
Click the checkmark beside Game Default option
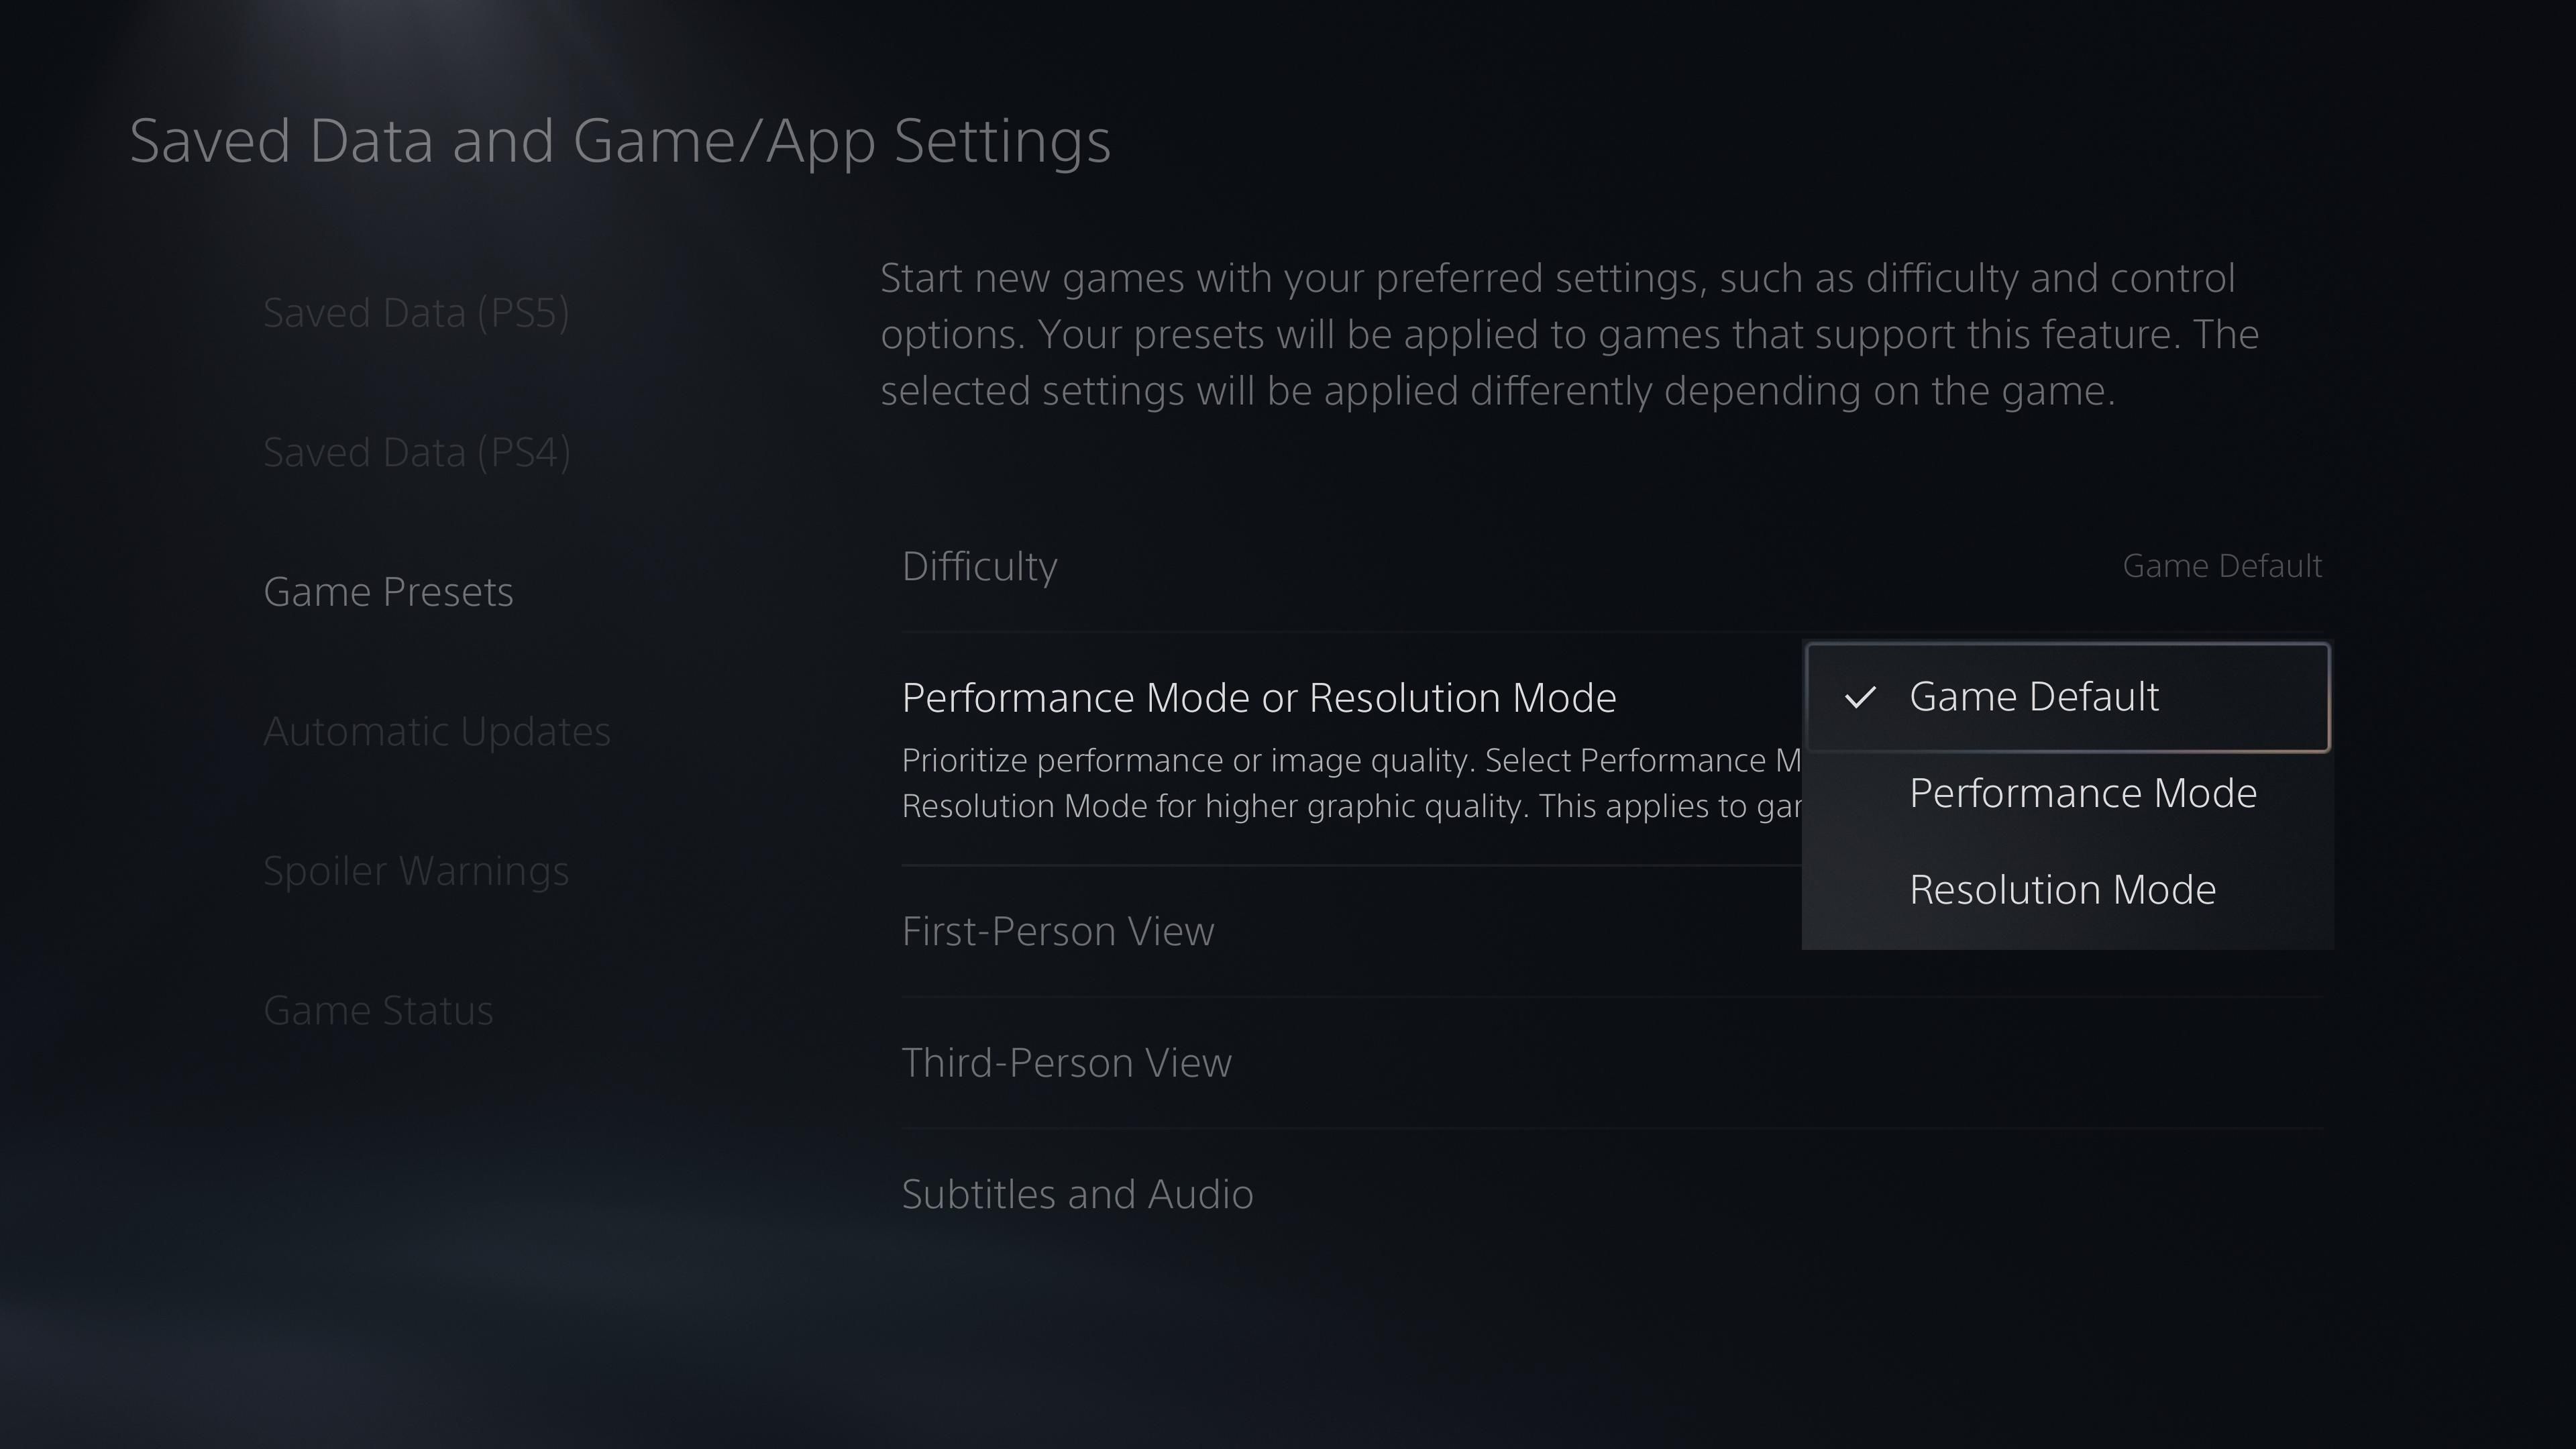pos(1860,697)
